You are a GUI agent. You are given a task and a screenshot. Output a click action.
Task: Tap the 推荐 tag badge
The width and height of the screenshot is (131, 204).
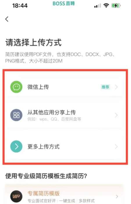[x=105, y=87]
